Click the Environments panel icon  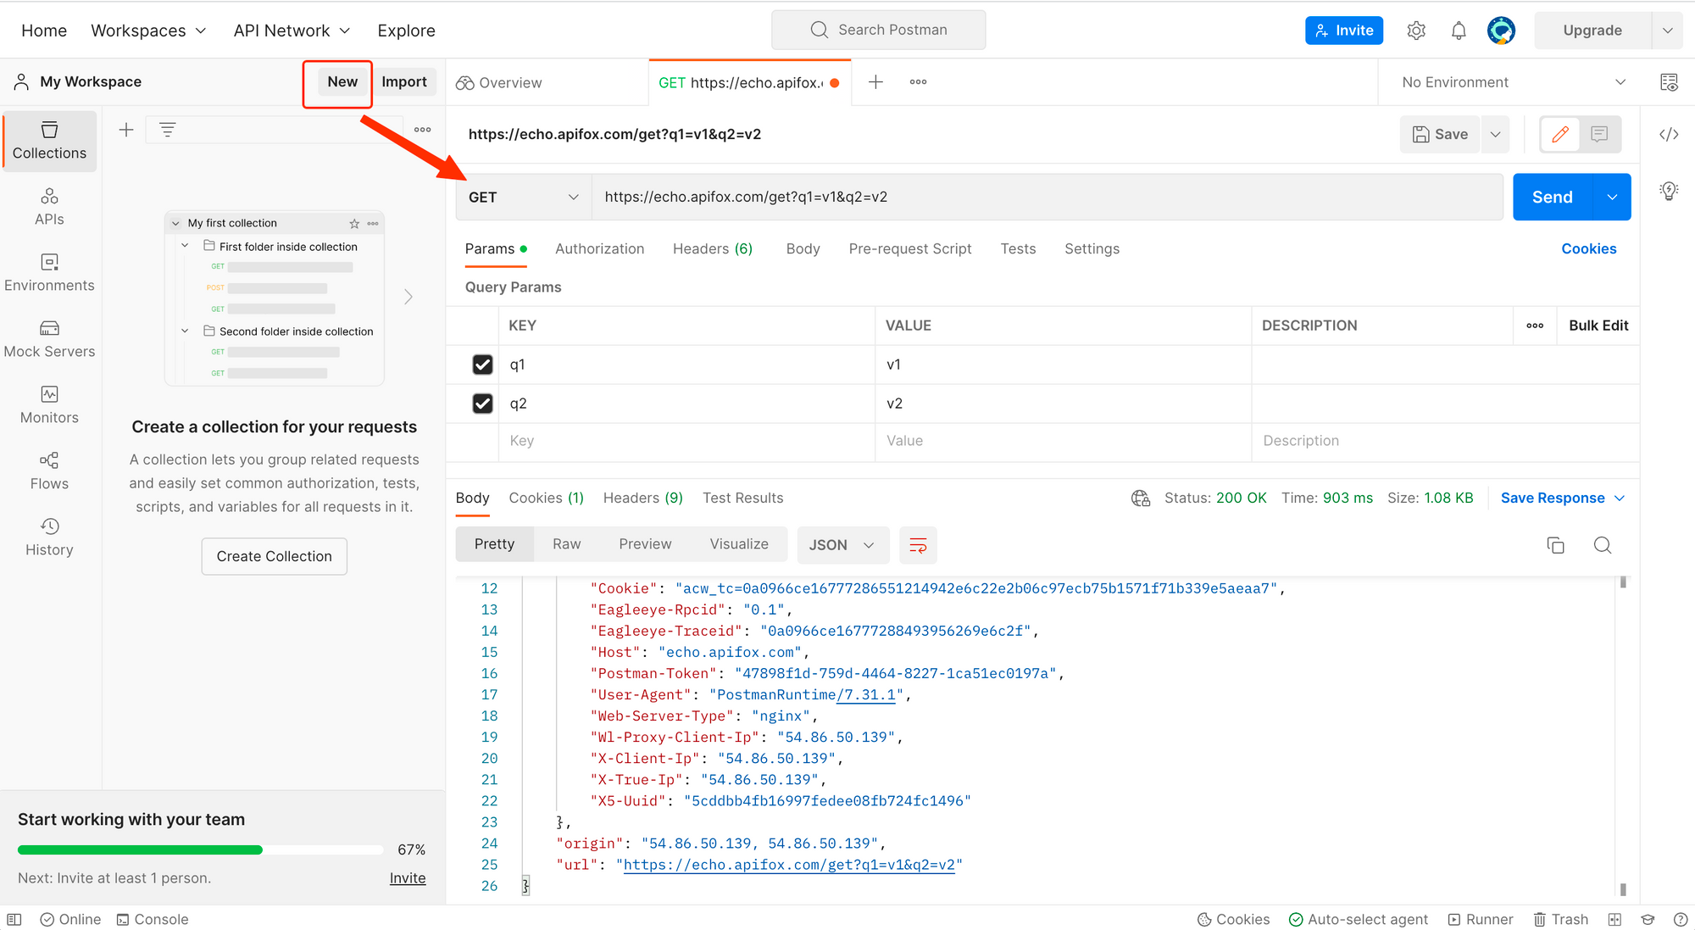(x=50, y=269)
